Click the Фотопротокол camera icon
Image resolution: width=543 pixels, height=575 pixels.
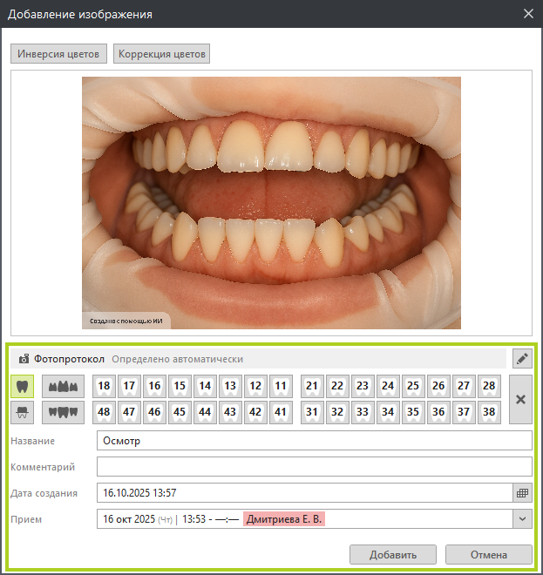click(x=24, y=359)
